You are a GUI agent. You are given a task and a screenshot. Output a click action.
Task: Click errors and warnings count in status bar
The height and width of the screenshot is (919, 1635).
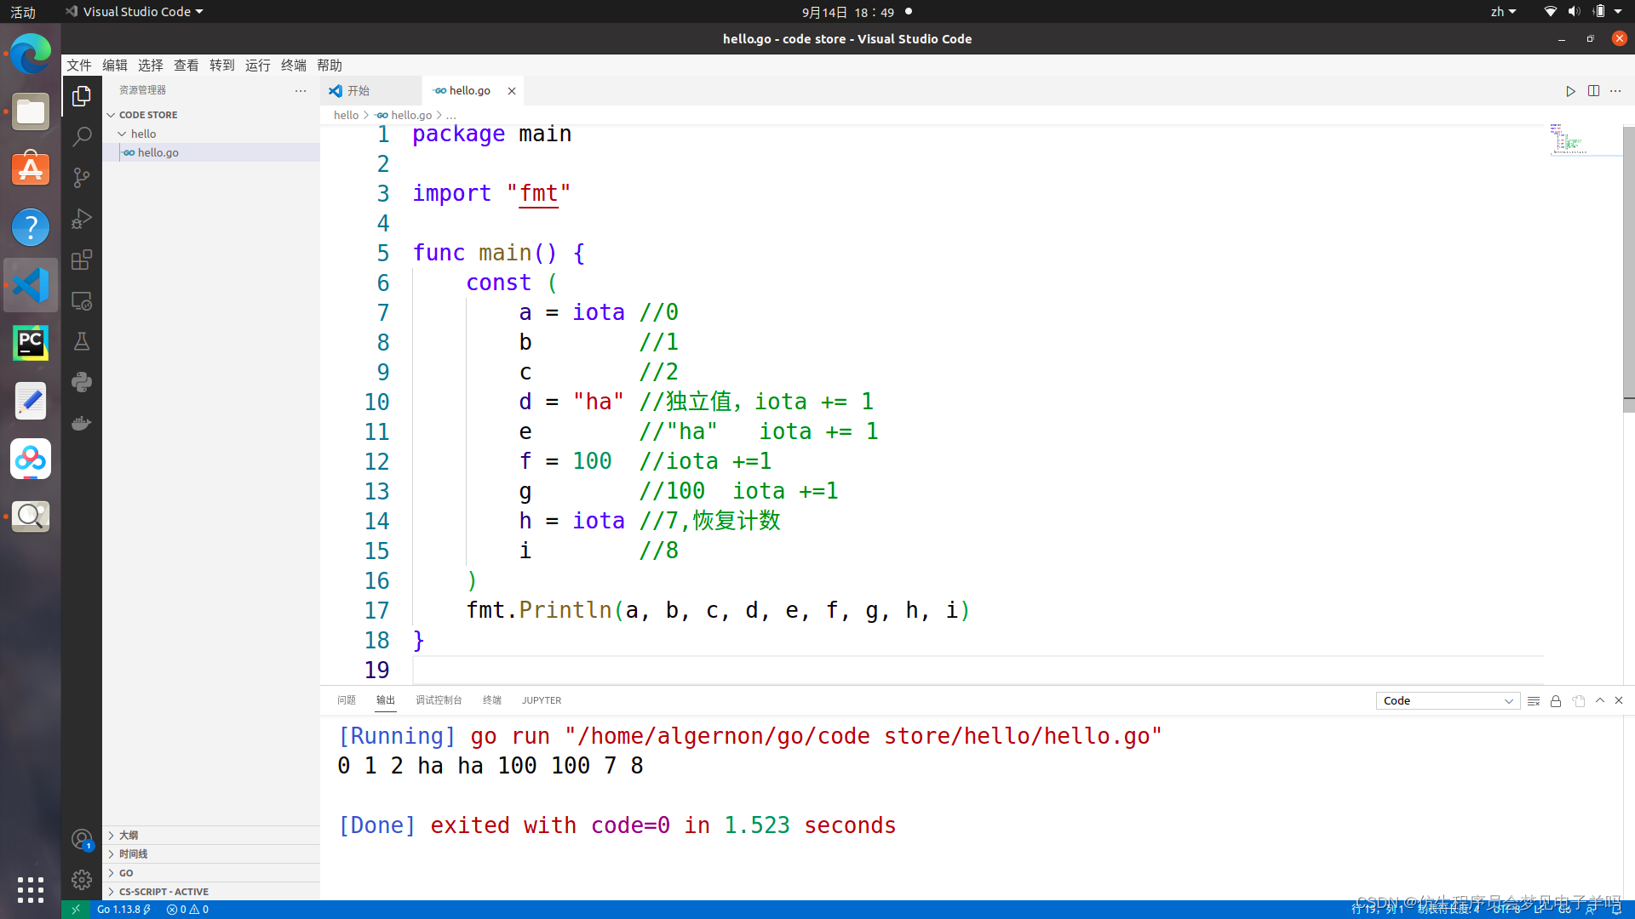click(187, 910)
